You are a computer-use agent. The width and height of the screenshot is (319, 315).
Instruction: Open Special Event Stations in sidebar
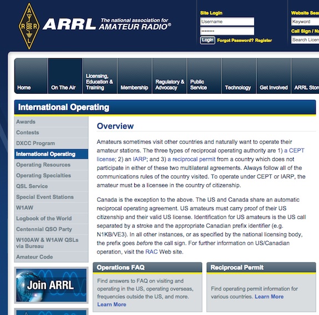pos(51,197)
